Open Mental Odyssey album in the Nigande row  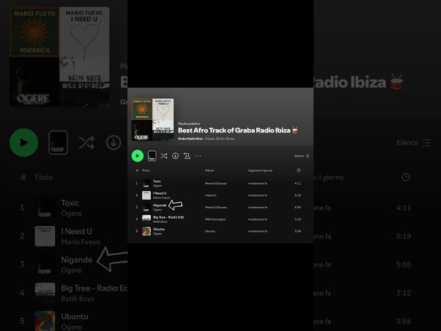coord(216,207)
